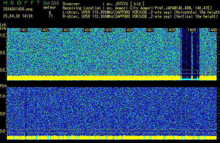The image size is (220, 143).
Task: Click the Lch 0.8 kHz axis label
Action: [x=3, y=70]
